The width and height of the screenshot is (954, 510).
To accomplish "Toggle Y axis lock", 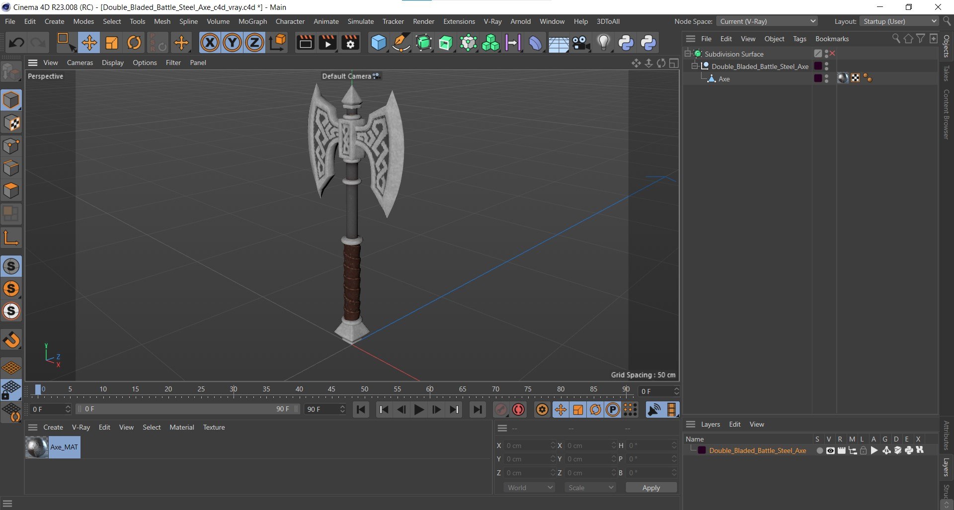I will tap(232, 43).
